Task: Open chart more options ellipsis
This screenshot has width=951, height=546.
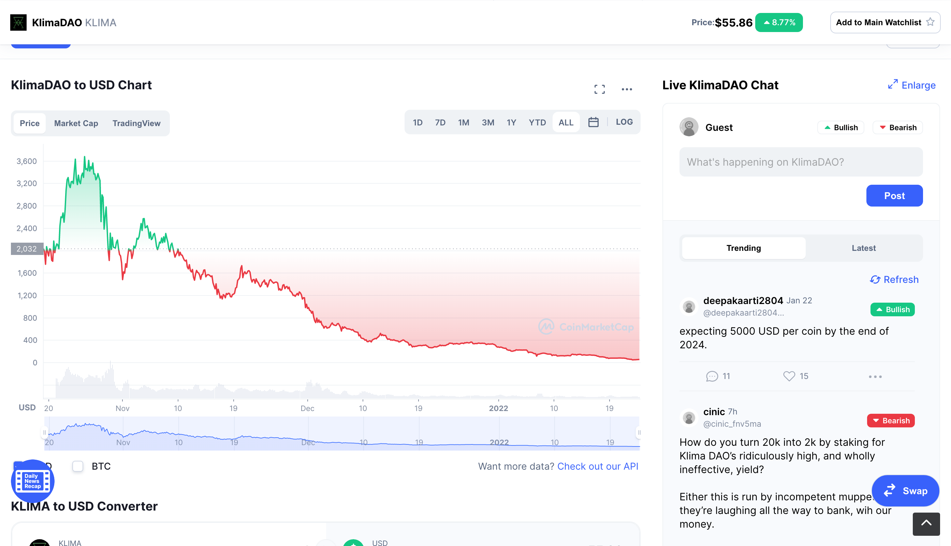Action: click(x=626, y=89)
